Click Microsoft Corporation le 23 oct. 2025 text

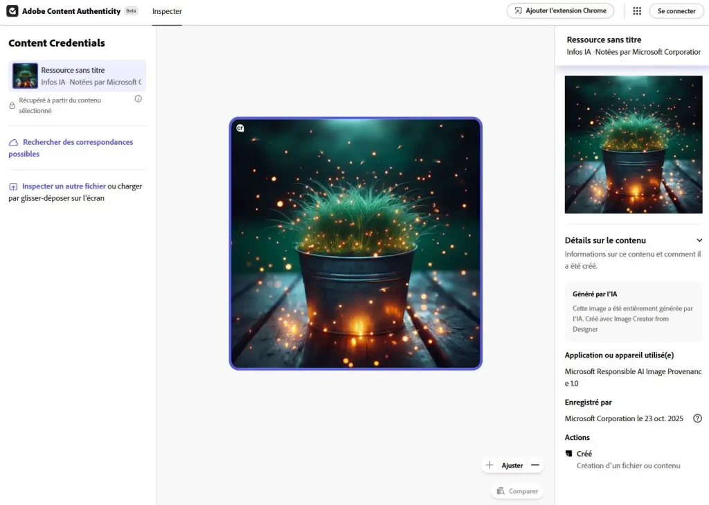624,418
